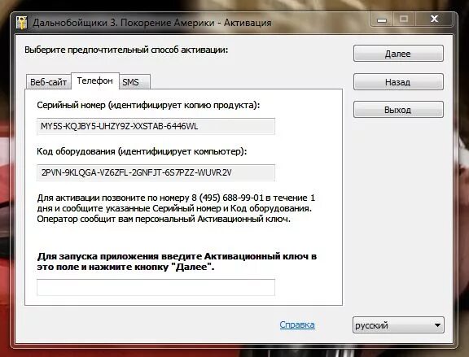This screenshot has height=357, width=469.
Task: Switch to the Веб-сайт tab
Action: click(49, 82)
